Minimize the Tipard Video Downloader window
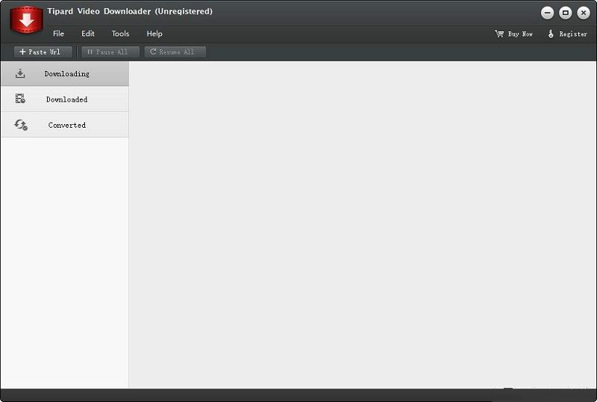Screen dimensions: 597x402 [547, 13]
